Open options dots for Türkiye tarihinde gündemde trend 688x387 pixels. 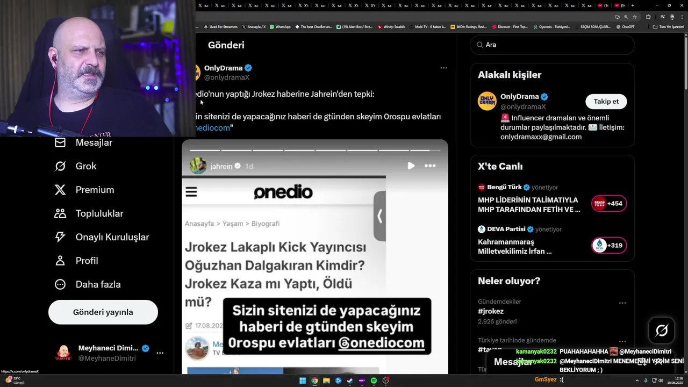coord(622,341)
